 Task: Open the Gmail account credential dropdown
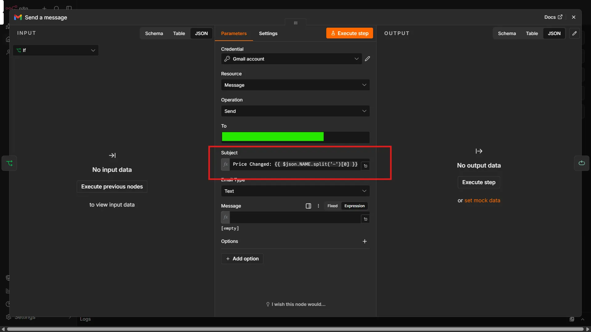click(291, 59)
